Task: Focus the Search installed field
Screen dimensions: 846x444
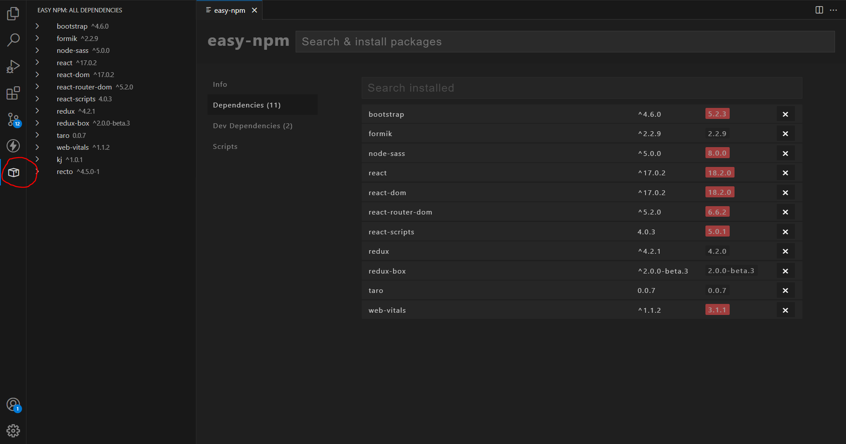Action: [582, 88]
